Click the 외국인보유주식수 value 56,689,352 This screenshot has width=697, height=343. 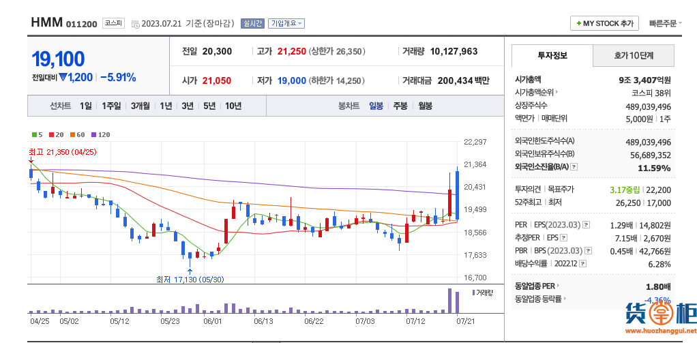650,155
